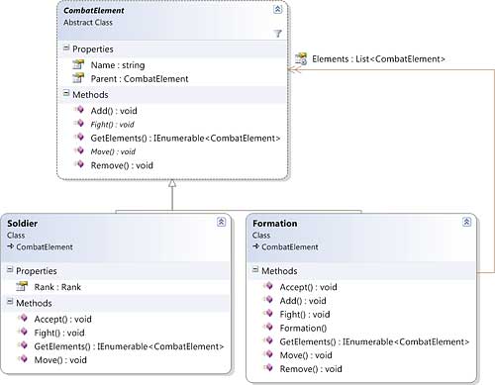The height and width of the screenshot is (385, 495).
Task: Select the Soldier class title
Action: coord(22,224)
